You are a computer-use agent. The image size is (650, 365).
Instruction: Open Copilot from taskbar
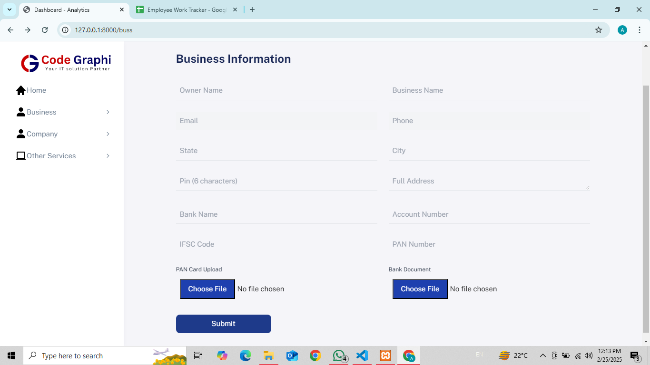[x=222, y=355]
